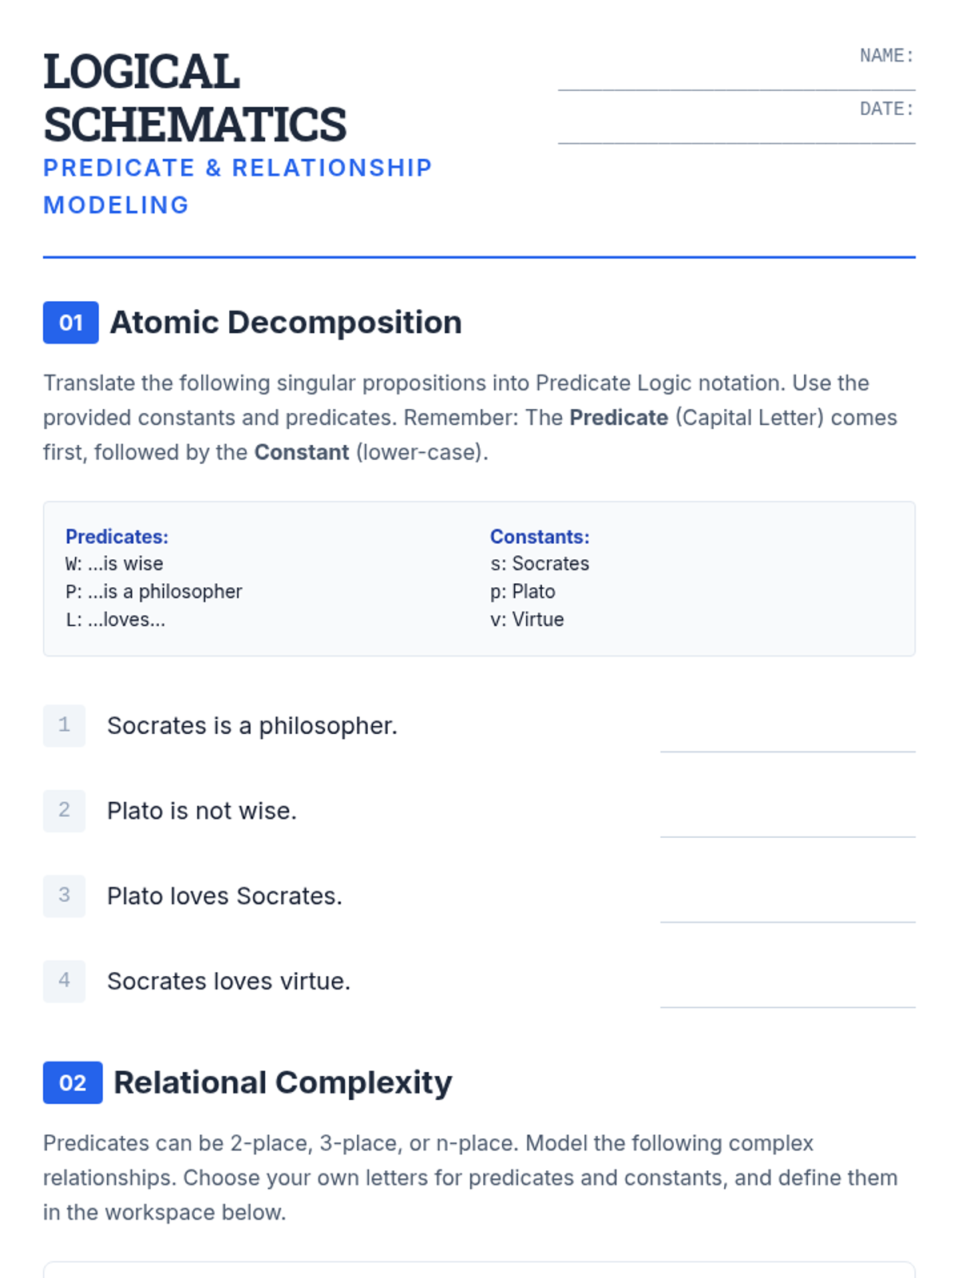Screen dimensions: 958x1278
Task: Click the 'Atomic Decomposition' heading
Action: (x=286, y=323)
